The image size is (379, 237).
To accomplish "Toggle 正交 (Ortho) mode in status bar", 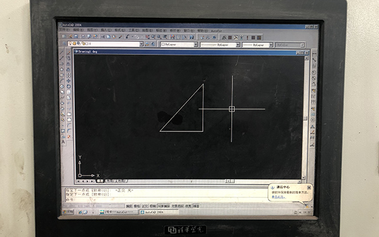I will pos(145,206).
